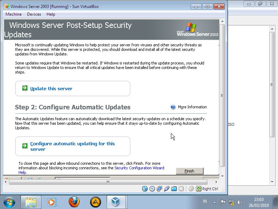278x209 pixels.
Task: Click the green arrow beside Update this server
Action: pos(25,88)
